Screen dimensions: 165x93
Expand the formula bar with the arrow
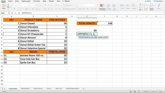(164, 13)
